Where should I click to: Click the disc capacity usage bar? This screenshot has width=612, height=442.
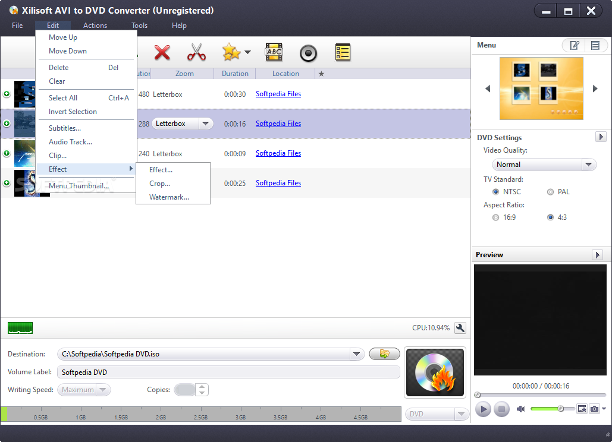[201, 414]
